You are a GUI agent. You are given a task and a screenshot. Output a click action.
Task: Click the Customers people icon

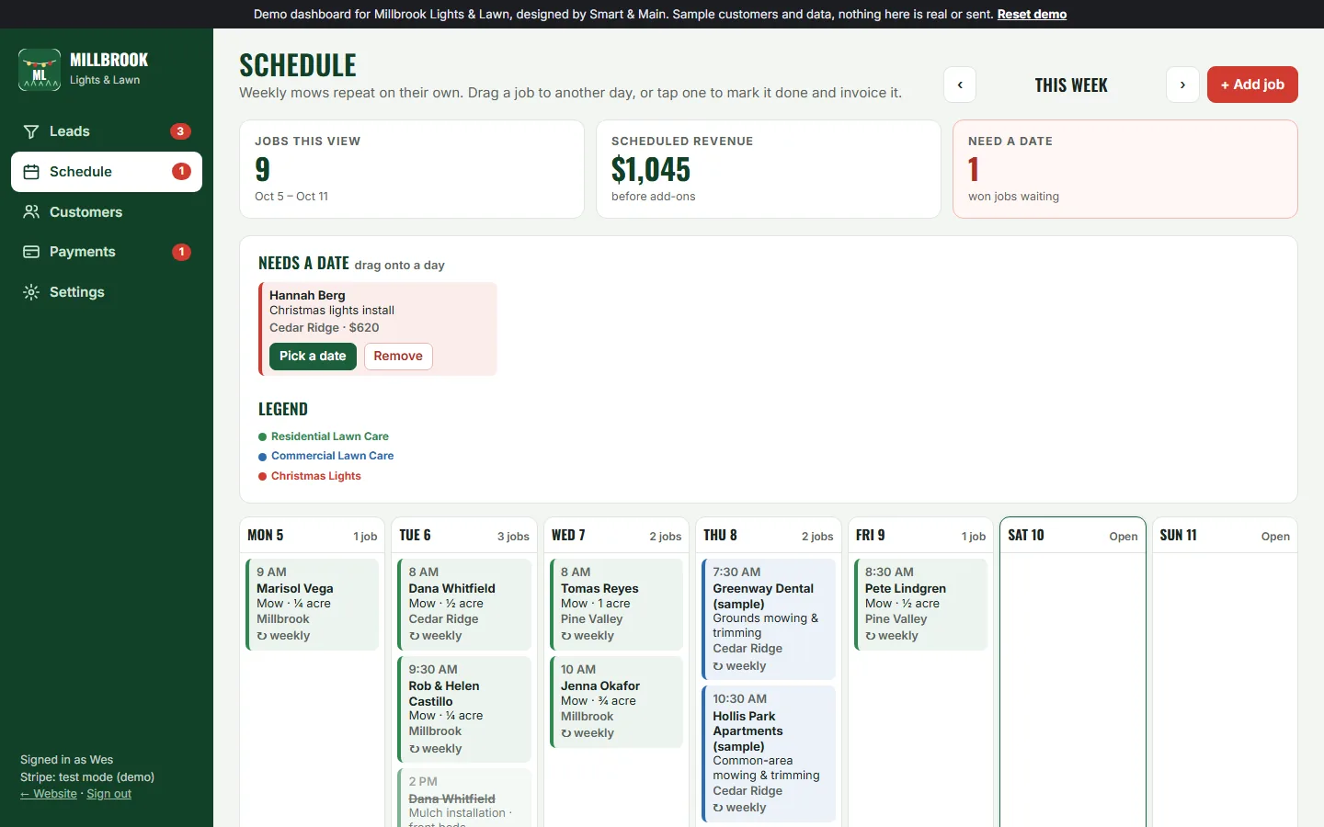(31, 212)
